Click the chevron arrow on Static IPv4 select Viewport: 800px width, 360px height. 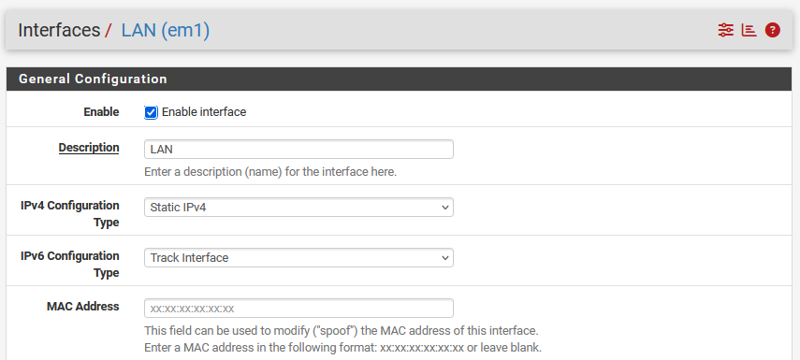pyautogui.click(x=444, y=207)
